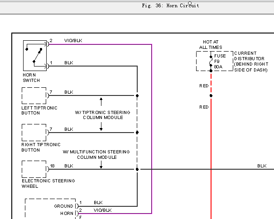
Task: Select the Right Tiptronic Button dashed box
Action: [34, 133]
